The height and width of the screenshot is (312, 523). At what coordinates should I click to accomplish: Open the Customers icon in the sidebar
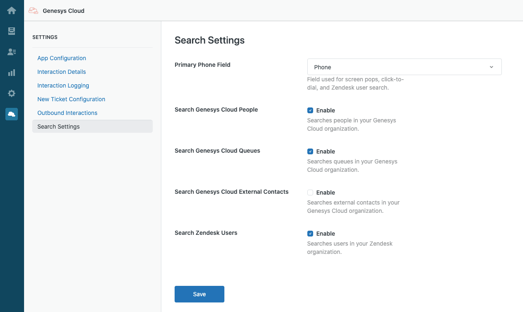[11, 52]
